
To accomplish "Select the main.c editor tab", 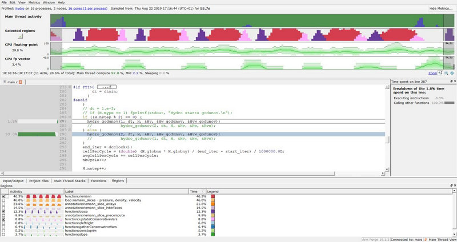I will [13, 82].
